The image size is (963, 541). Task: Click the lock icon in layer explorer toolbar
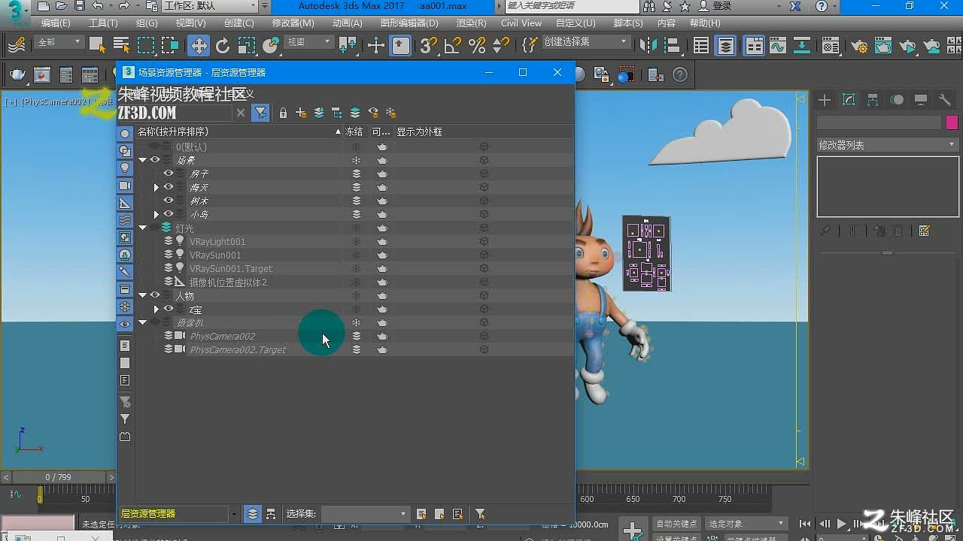tap(283, 113)
